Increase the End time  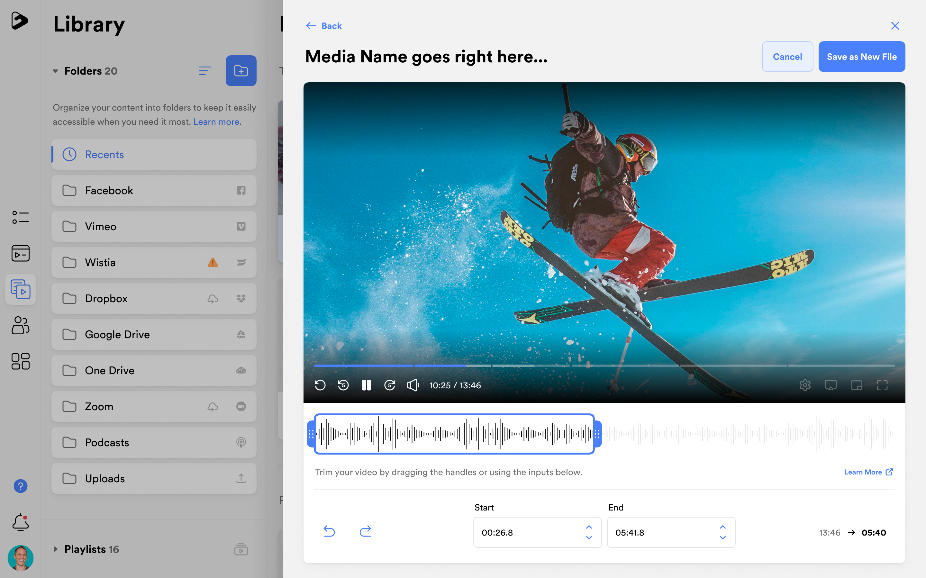pos(722,527)
